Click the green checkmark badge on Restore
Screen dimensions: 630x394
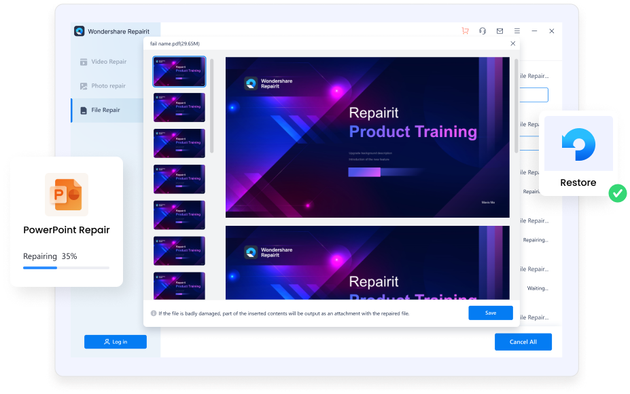tap(618, 193)
